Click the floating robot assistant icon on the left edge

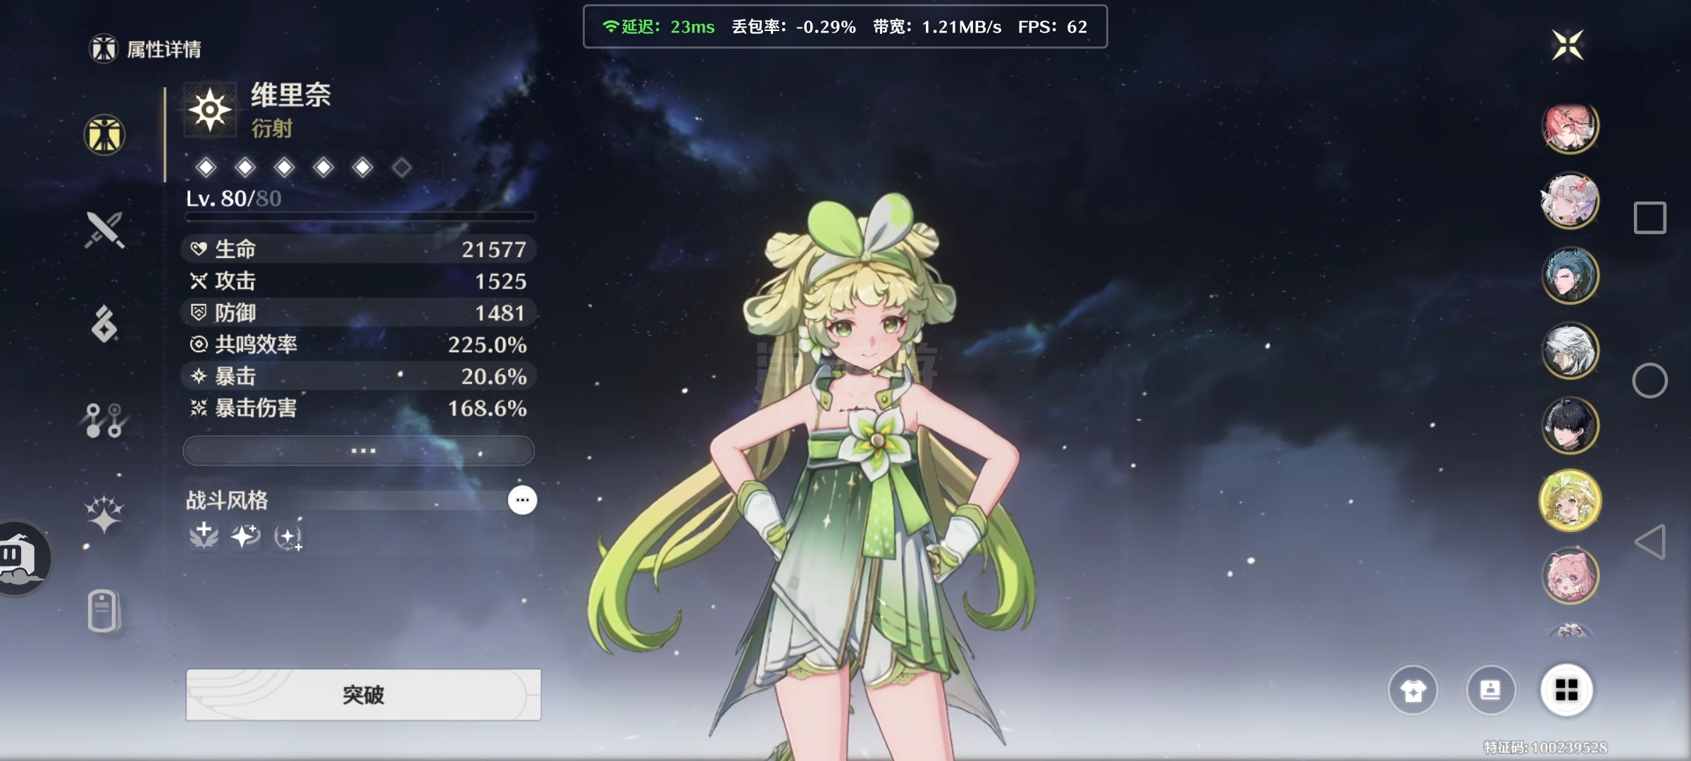point(21,558)
